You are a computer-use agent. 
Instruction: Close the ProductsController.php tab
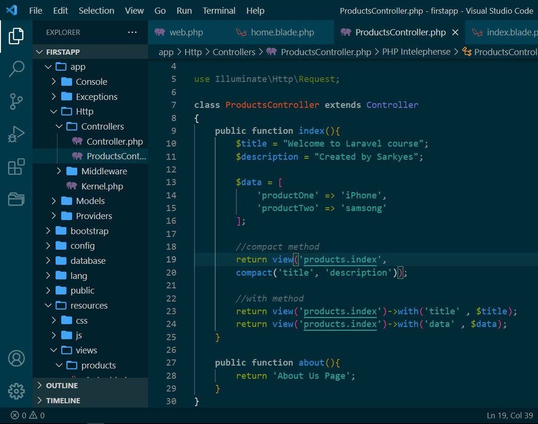[x=455, y=32]
